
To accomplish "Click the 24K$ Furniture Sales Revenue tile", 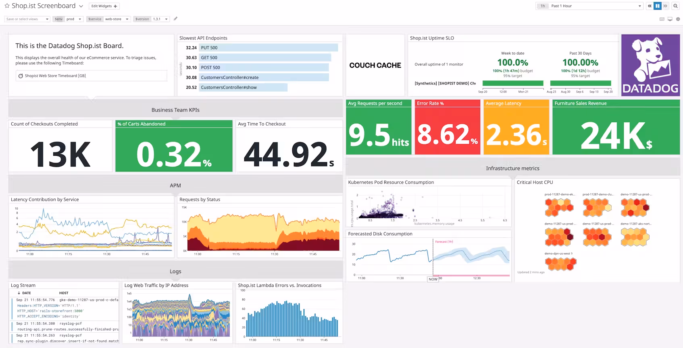I will click(x=616, y=127).
